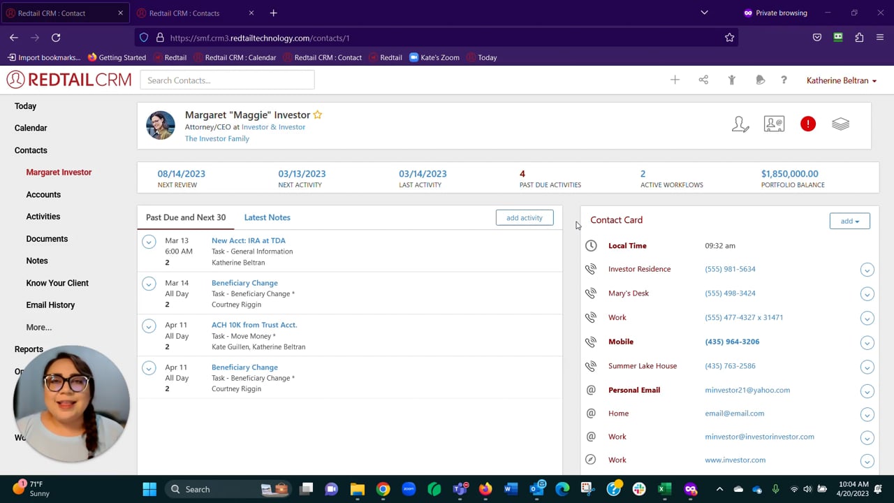Open the contact card email icon
This screenshot has width=894, height=503.
click(774, 124)
